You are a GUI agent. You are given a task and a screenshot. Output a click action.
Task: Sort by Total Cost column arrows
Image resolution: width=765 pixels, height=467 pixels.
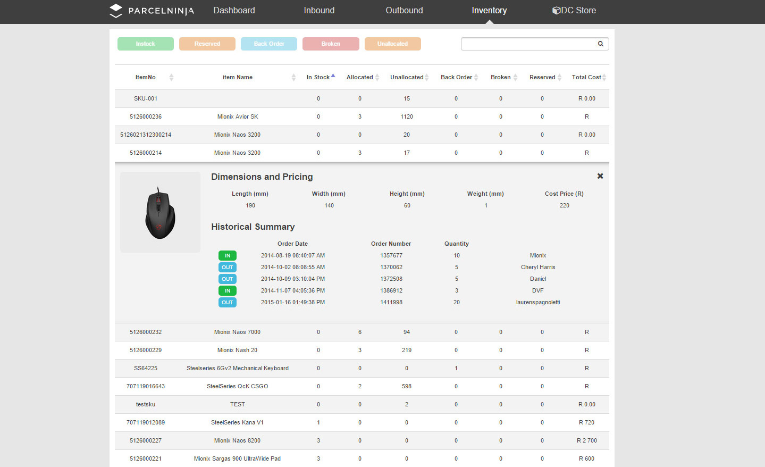604,77
